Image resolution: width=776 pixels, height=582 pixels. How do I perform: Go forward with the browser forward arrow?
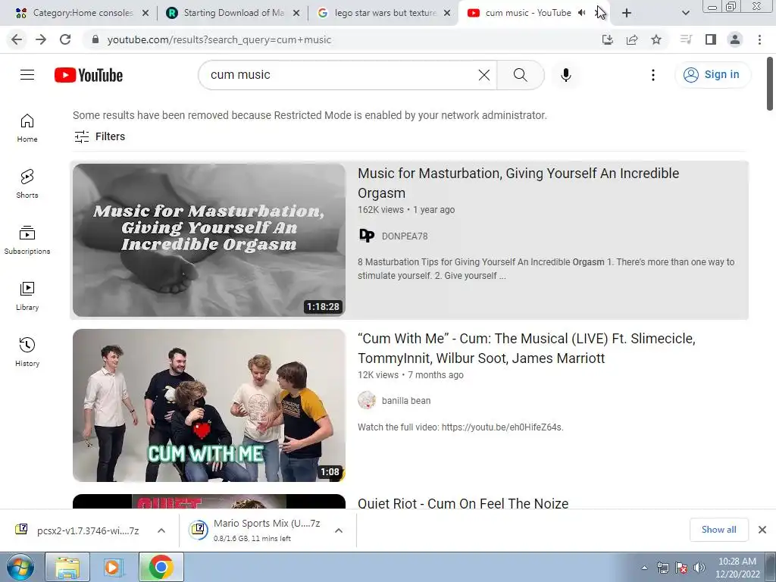[x=41, y=39]
